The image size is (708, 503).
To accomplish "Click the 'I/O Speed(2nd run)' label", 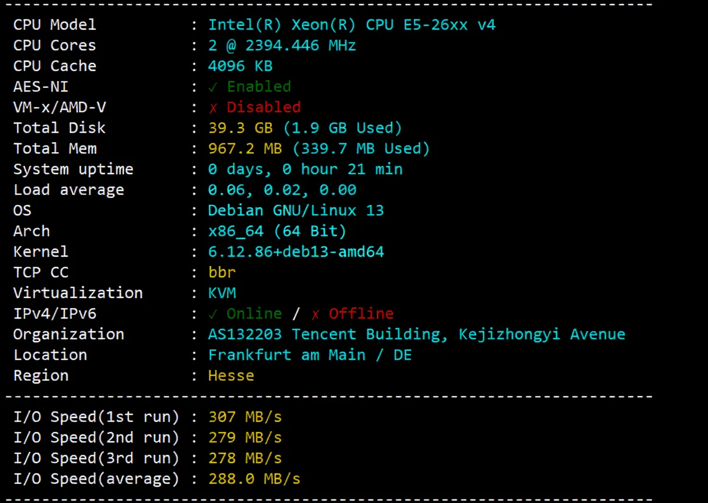I will [96, 438].
